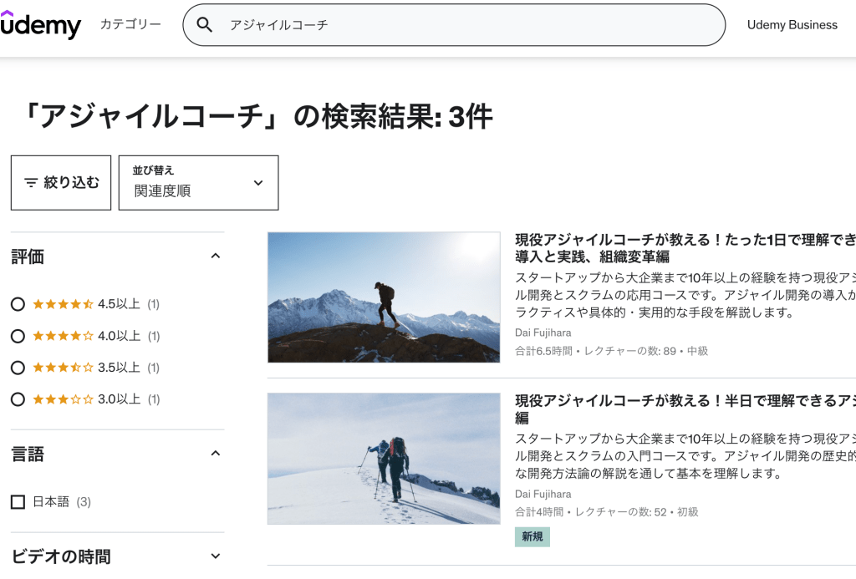Click the 新規 badge on second course

point(532,537)
